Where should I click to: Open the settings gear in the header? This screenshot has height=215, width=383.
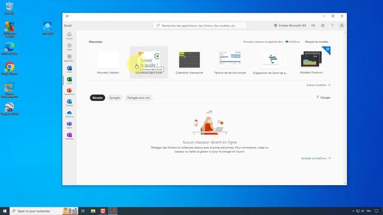point(323,25)
